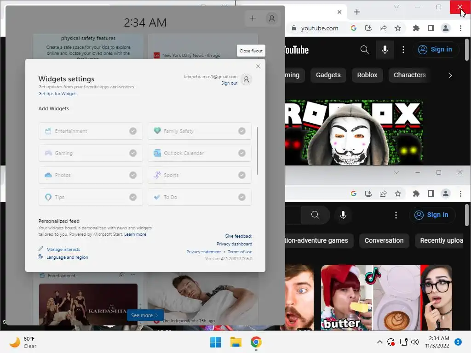Close the tab in upper Chrome window
The height and width of the screenshot is (353, 471).
339,12
